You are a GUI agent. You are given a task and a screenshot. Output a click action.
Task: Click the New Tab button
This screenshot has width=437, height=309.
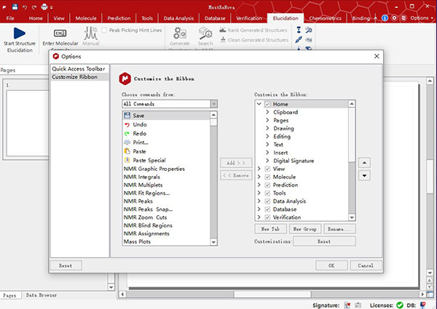[269, 228]
